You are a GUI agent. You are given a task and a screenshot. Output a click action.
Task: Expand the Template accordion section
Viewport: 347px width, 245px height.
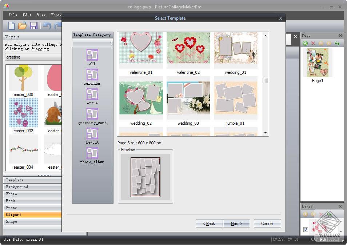coord(33,180)
